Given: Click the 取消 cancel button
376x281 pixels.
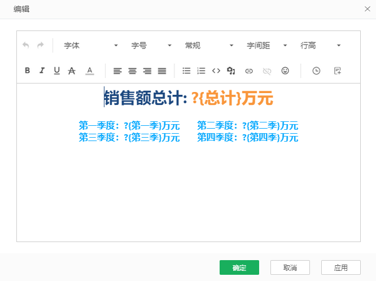Looking at the screenshot, I should 290,267.
